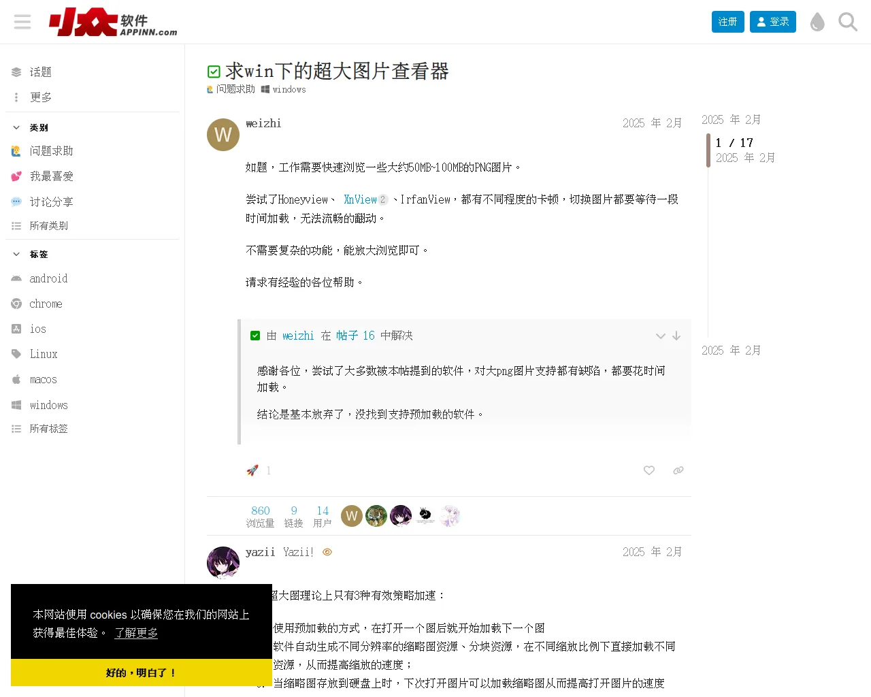Click the eye icon next to Yazii
Viewport: 871px width, 697px height.
(x=327, y=552)
